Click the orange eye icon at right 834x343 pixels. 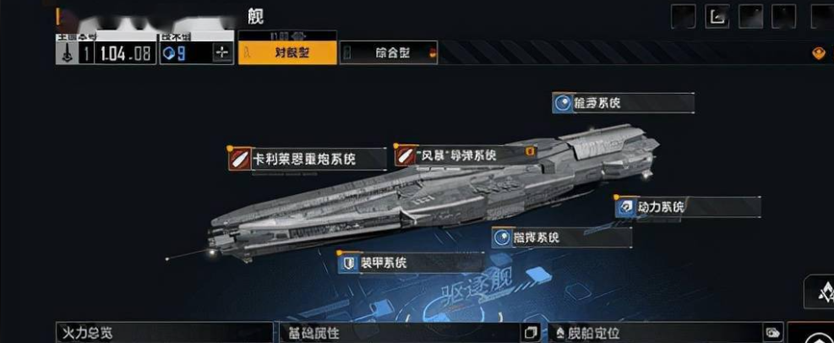[x=819, y=53]
